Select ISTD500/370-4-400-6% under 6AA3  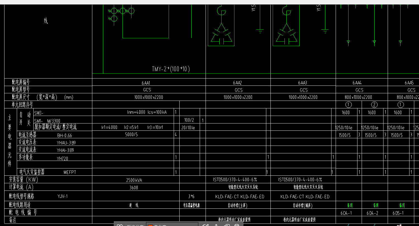coord(300,180)
